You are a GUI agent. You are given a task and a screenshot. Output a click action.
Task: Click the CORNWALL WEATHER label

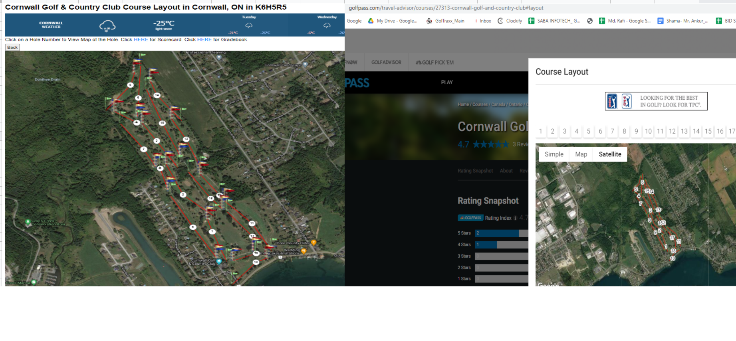(x=51, y=25)
